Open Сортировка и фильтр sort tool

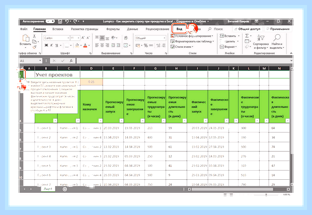click(x=261, y=42)
